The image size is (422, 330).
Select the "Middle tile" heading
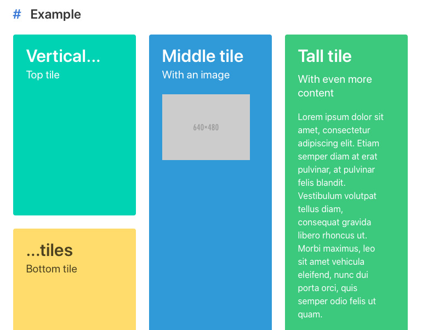pos(203,56)
